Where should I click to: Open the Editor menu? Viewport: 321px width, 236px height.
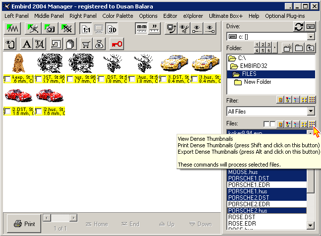click(170, 16)
